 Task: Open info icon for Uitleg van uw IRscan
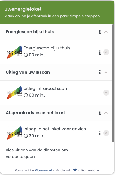coord(100,72)
